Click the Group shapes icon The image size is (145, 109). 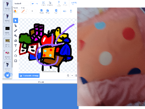(x=43, y=3)
